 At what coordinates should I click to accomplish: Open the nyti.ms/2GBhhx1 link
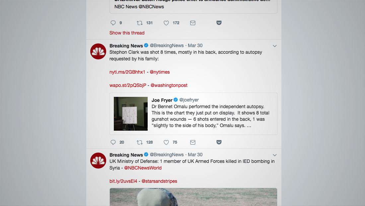point(127,72)
